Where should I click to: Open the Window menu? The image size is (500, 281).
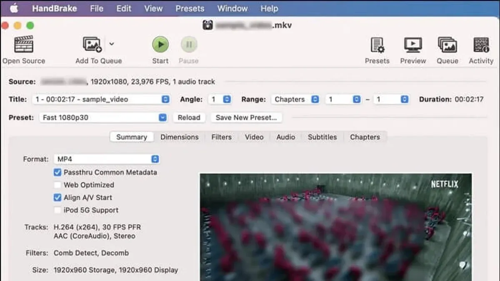[232, 8]
